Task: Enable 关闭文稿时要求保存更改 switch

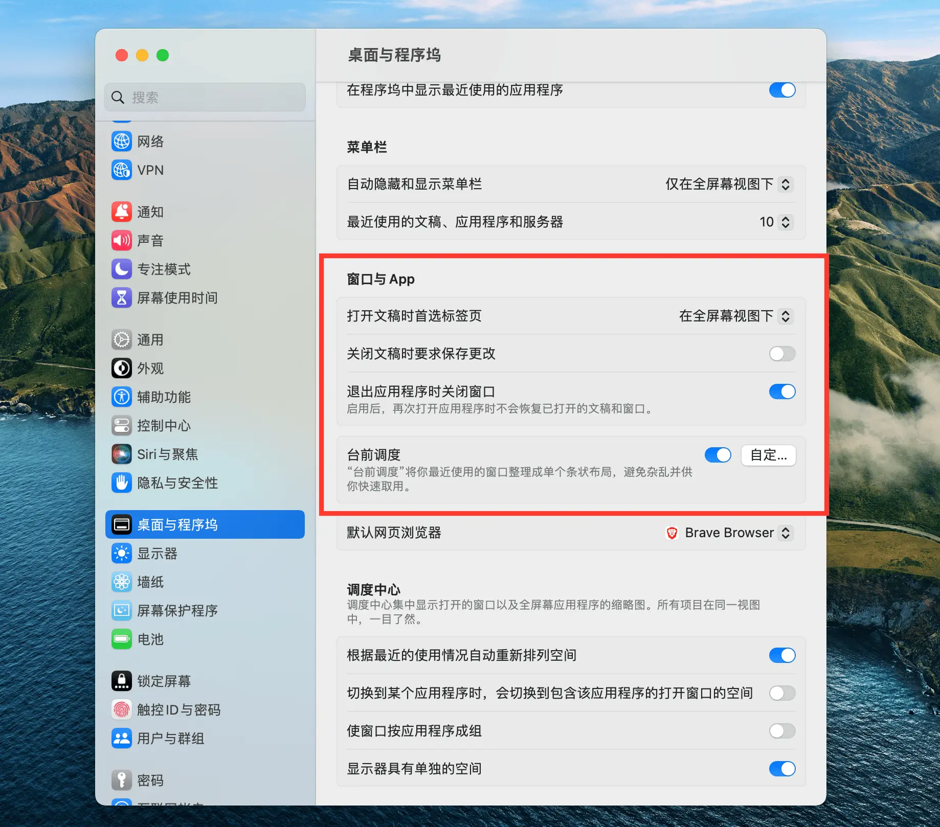Action: tap(782, 353)
